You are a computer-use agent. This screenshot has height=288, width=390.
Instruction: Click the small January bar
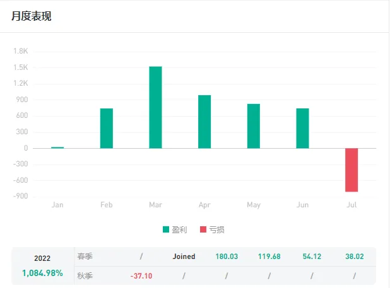tap(57, 147)
